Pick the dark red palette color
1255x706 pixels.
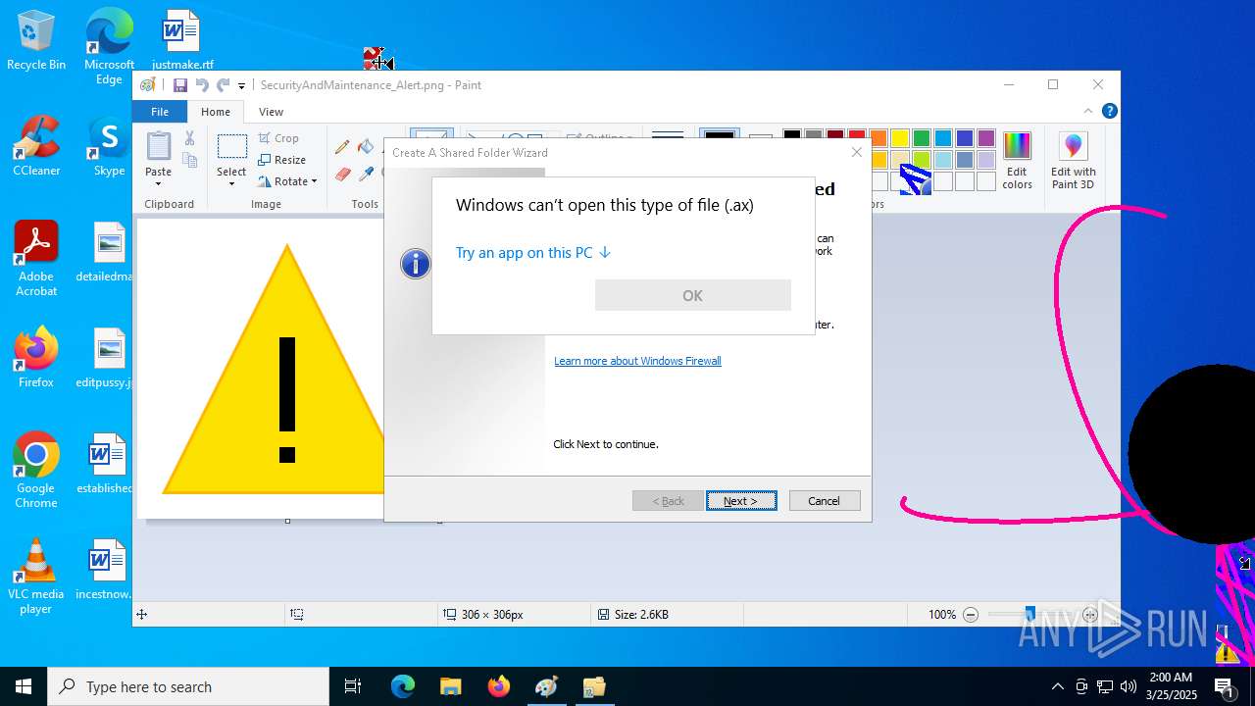pyautogui.click(x=835, y=138)
